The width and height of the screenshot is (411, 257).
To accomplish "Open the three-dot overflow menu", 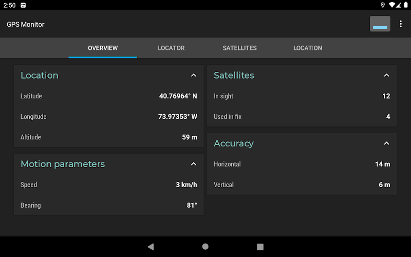I will tap(401, 24).
